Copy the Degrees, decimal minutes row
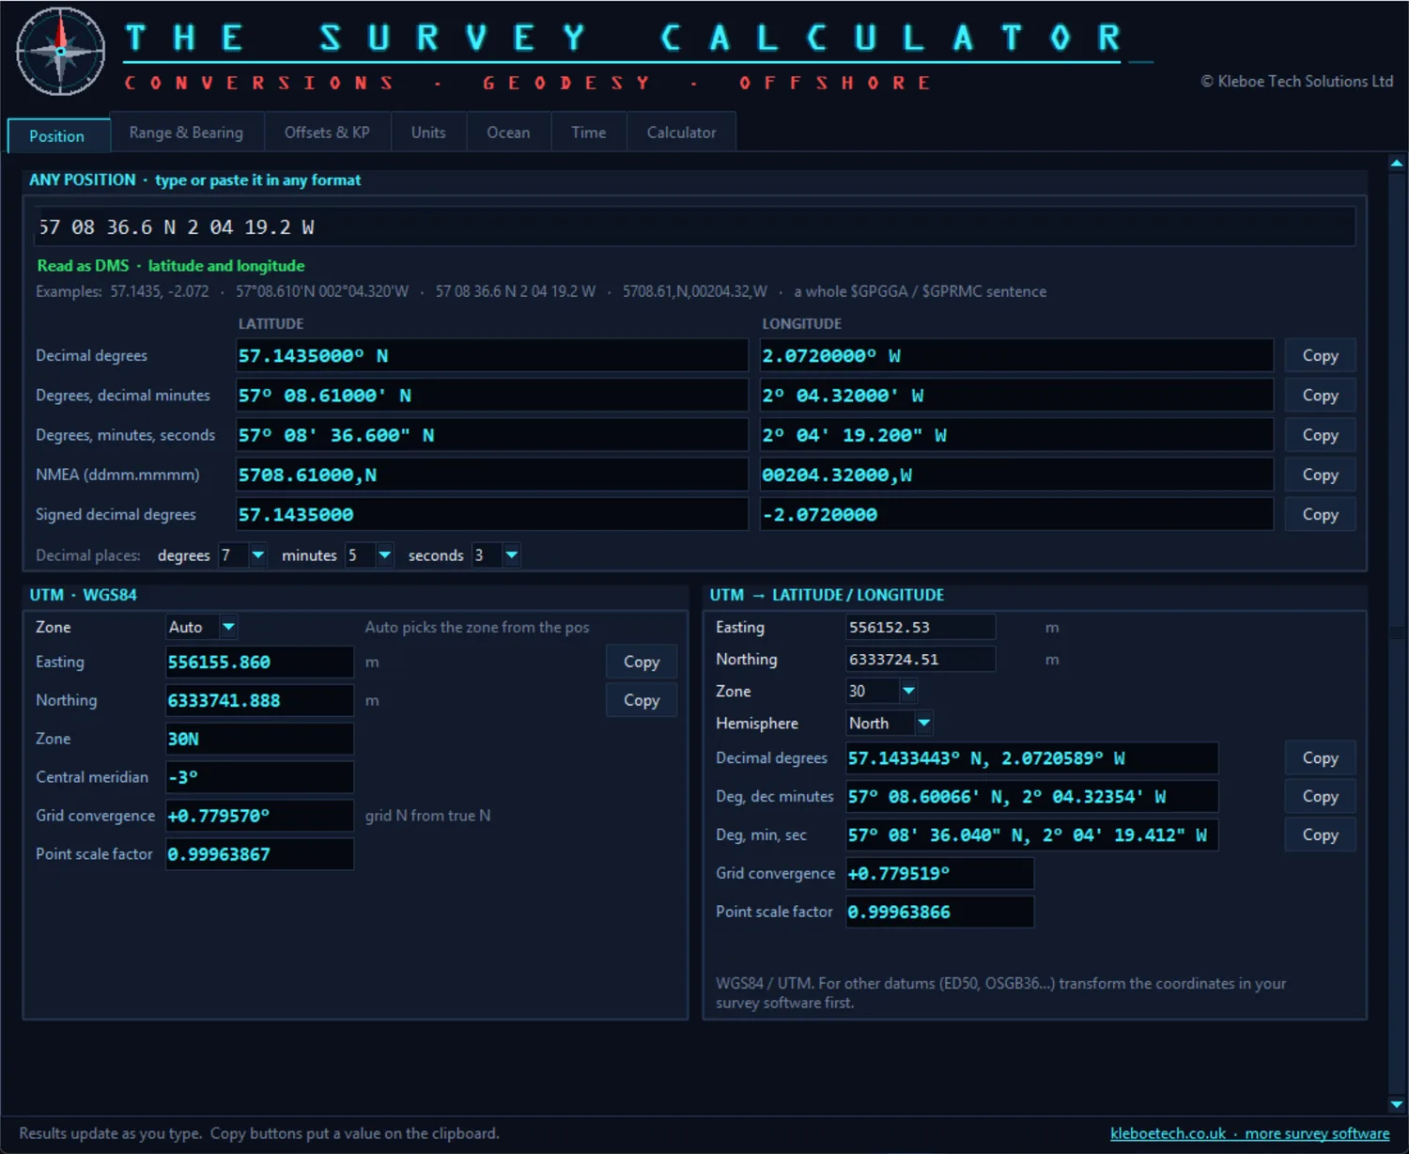Viewport: 1409px width, 1154px height. [x=1320, y=396]
